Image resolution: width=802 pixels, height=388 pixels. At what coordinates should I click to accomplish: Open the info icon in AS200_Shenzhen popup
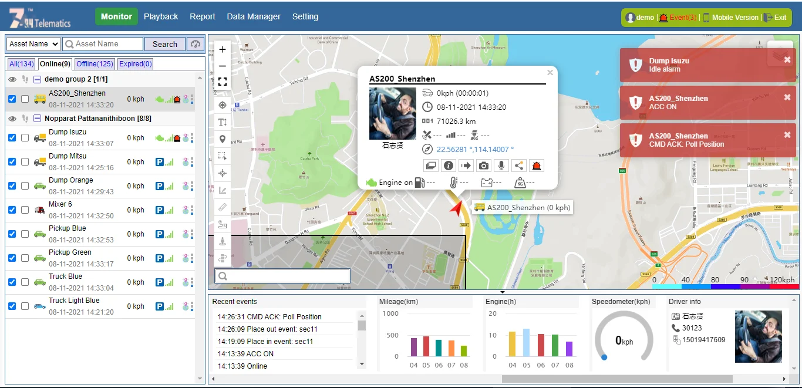pyautogui.click(x=449, y=166)
